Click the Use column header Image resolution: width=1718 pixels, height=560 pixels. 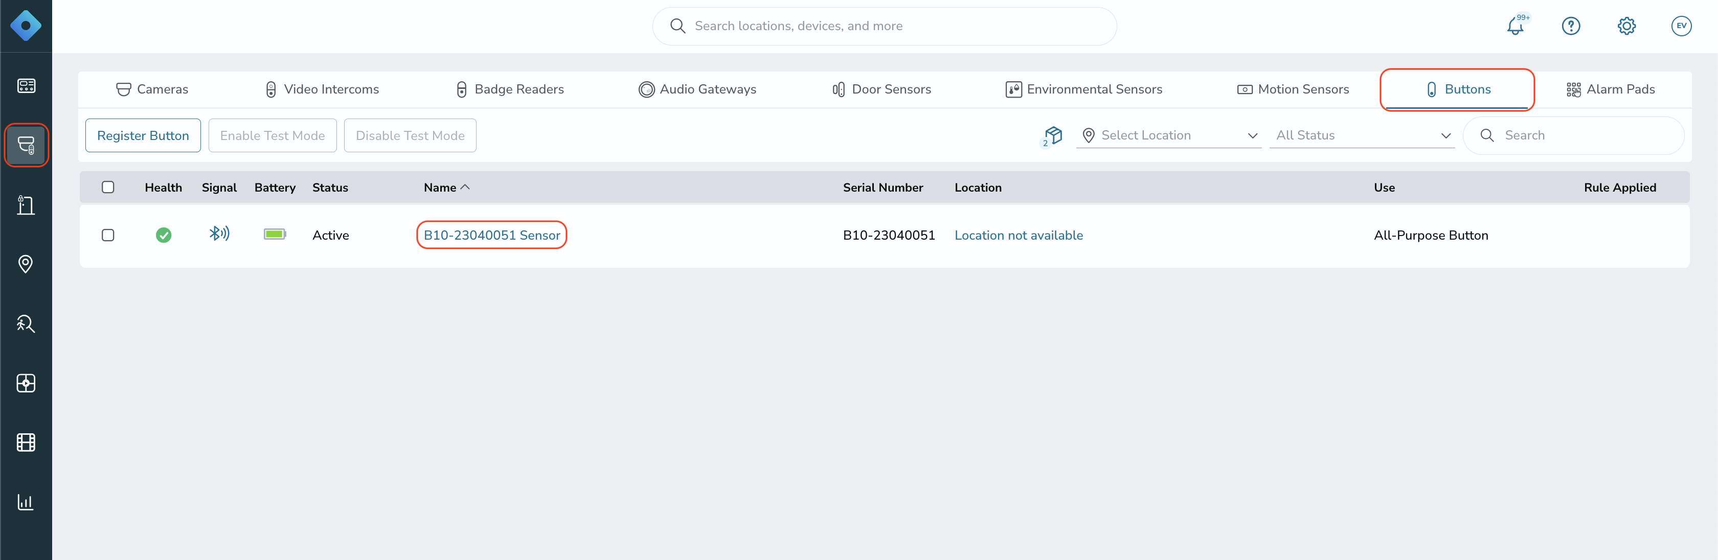coord(1384,188)
